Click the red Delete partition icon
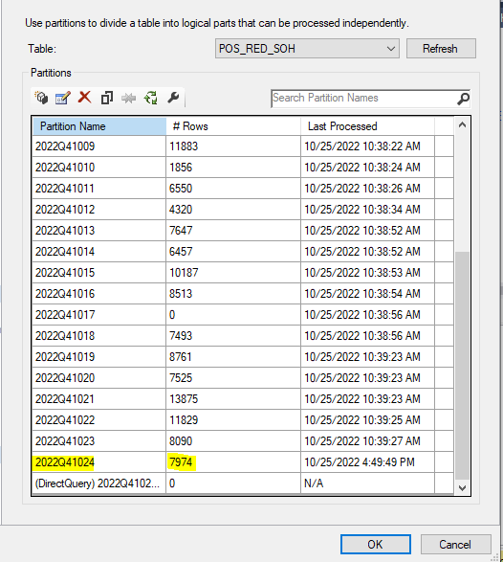This screenshot has width=503, height=562. pos(85,97)
